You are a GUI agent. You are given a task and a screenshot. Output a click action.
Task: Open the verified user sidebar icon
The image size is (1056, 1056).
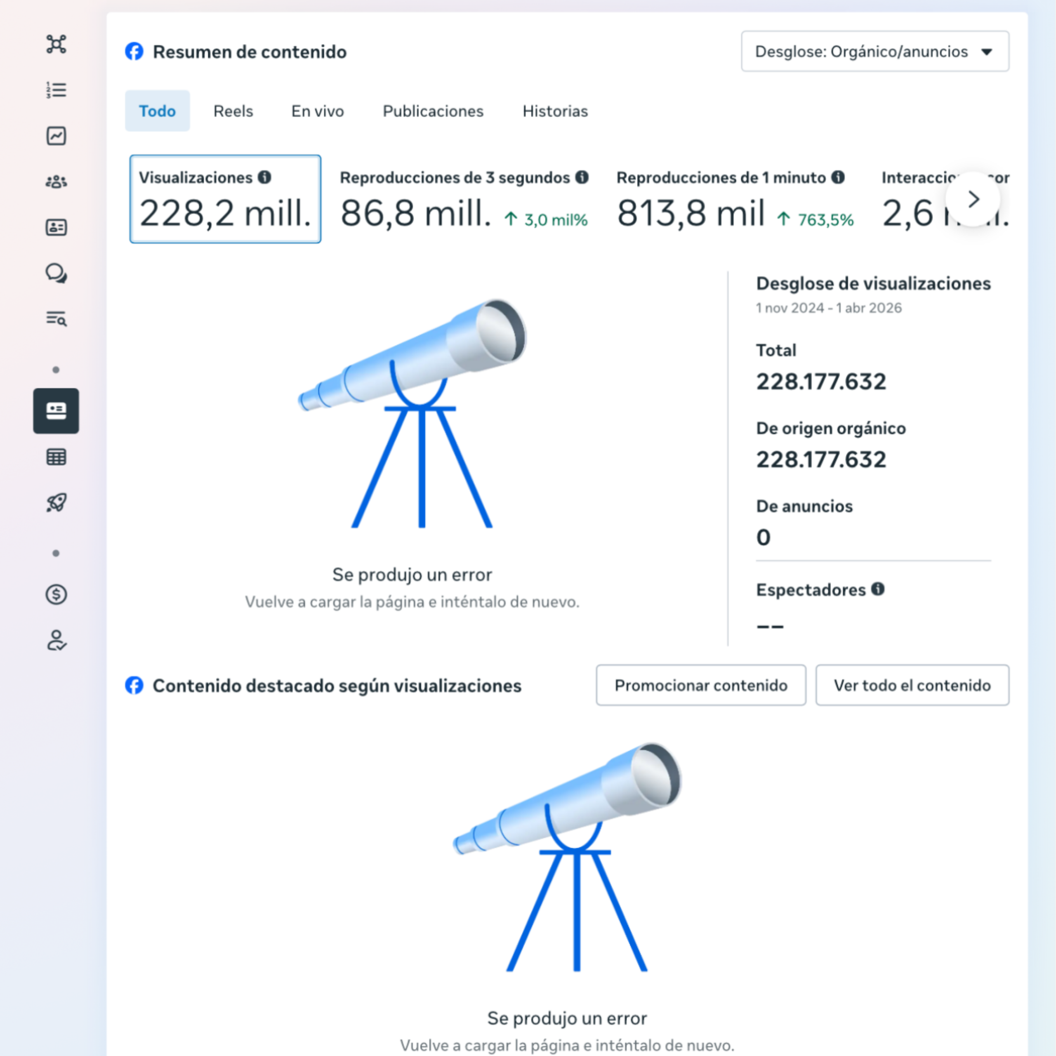click(56, 640)
